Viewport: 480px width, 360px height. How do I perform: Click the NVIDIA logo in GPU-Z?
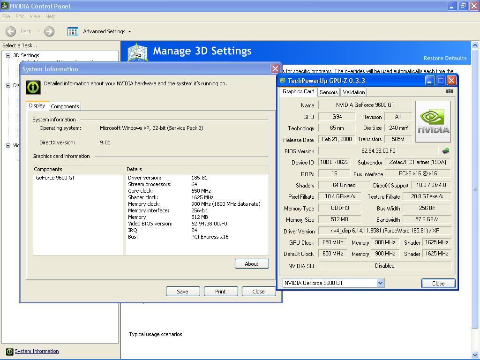click(433, 121)
